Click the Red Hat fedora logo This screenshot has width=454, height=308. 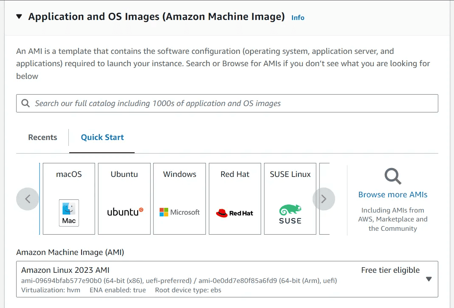coord(234,213)
